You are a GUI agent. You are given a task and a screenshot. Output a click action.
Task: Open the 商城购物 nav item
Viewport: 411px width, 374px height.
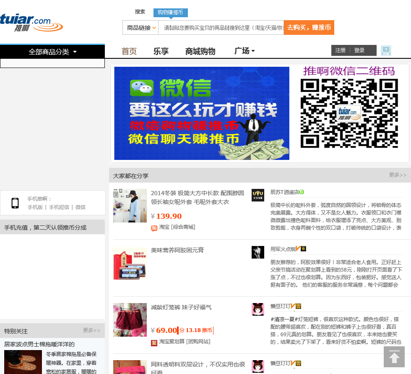(200, 51)
